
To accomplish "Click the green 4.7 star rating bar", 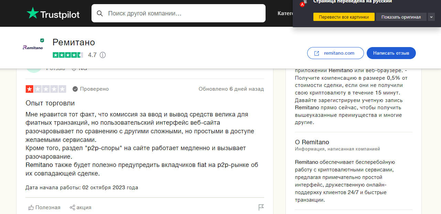I will point(68,55).
